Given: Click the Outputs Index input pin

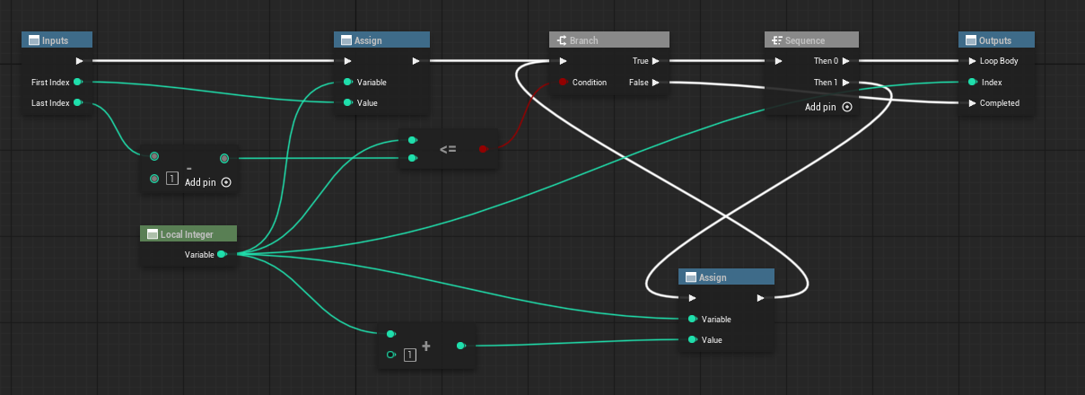Looking at the screenshot, I should pyautogui.click(x=972, y=82).
